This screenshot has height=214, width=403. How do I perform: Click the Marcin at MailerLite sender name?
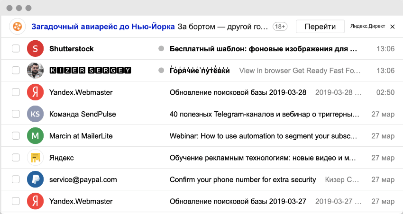pos(81,136)
